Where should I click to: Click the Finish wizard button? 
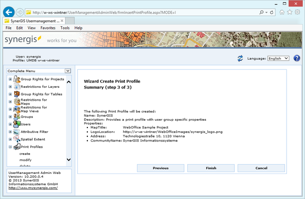tap(211, 168)
